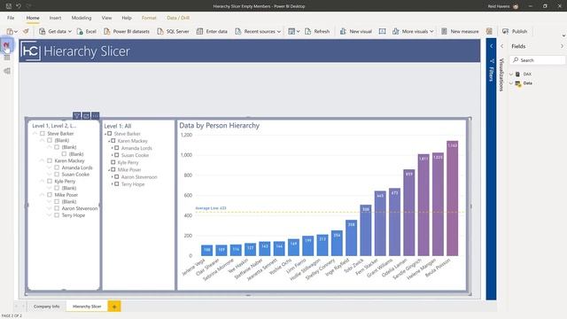This screenshot has width=567, height=319.
Task: Switch to the Insert ribbon tab
Action: [x=55, y=18]
